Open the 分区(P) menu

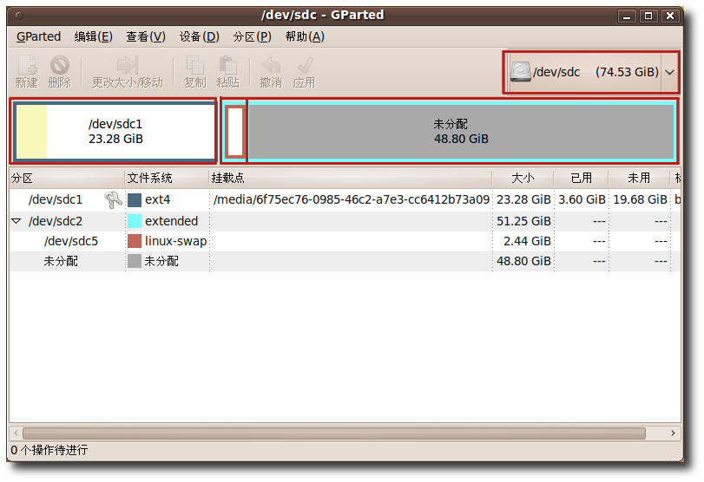pyautogui.click(x=253, y=36)
